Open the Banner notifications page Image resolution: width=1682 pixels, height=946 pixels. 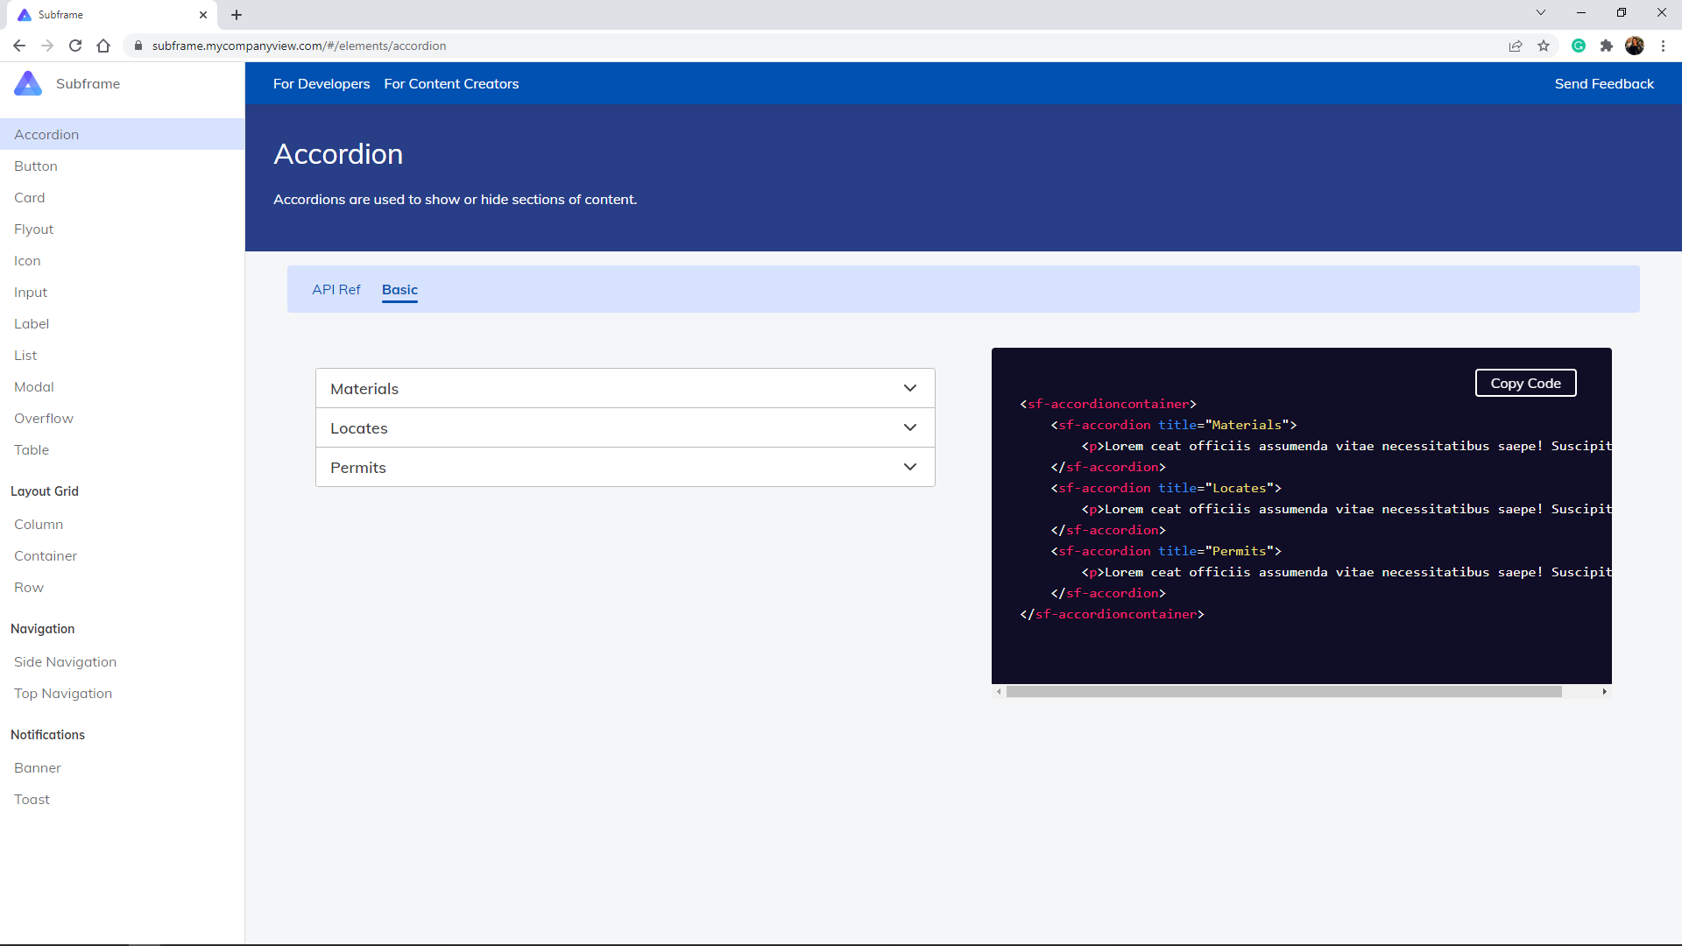38,768
